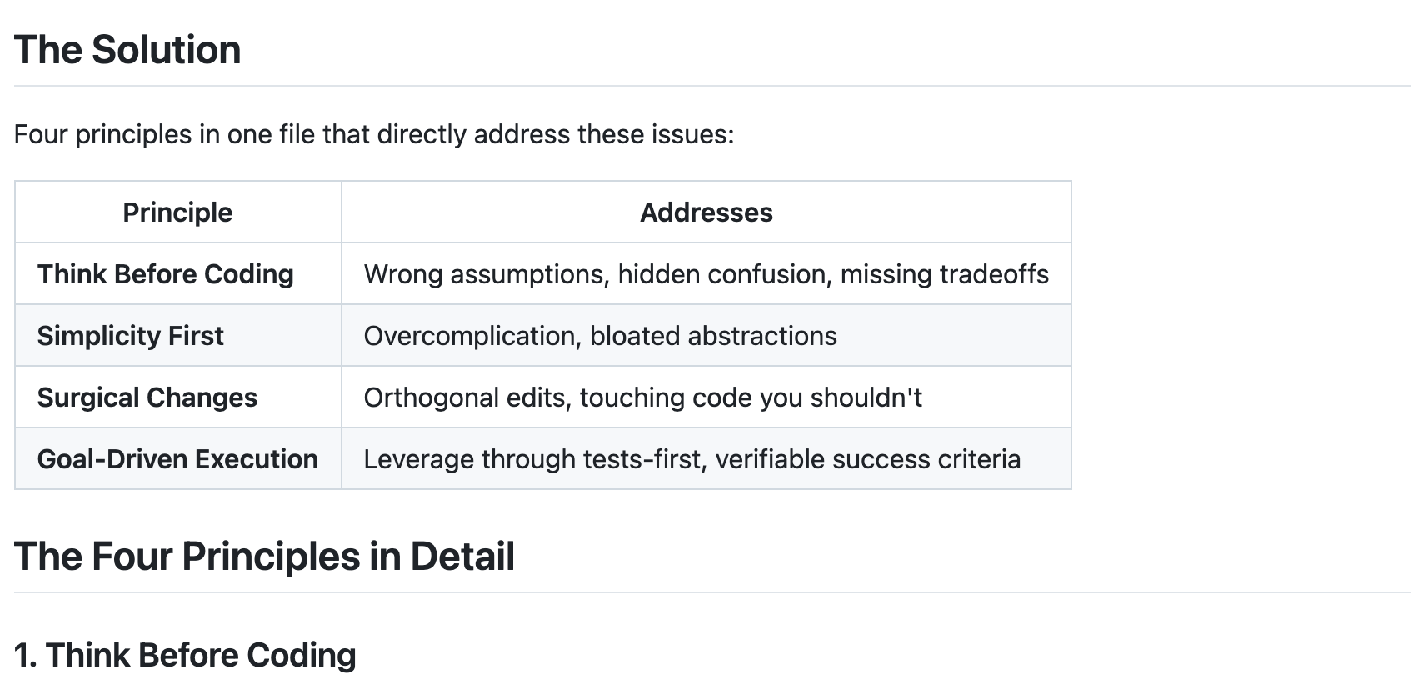Click "Overcomplication, bloated abstractions" cell
The height and width of the screenshot is (700, 1423).
(707, 336)
